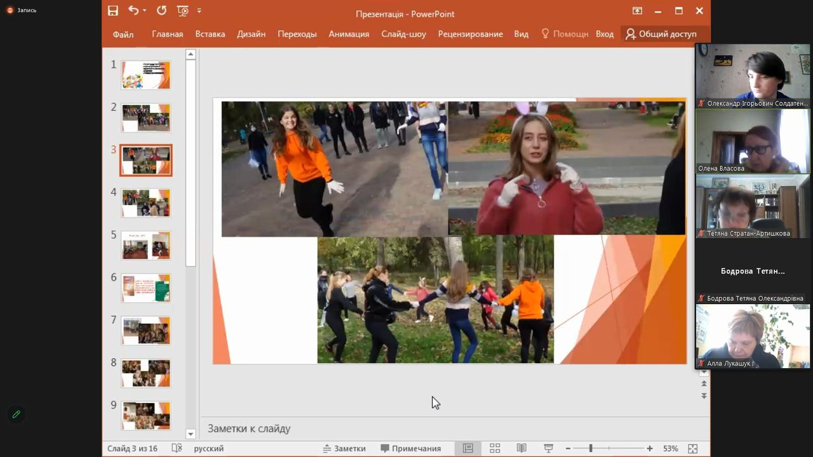Click the Redo/Repeat icon
The height and width of the screenshot is (457, 813).
161,11
